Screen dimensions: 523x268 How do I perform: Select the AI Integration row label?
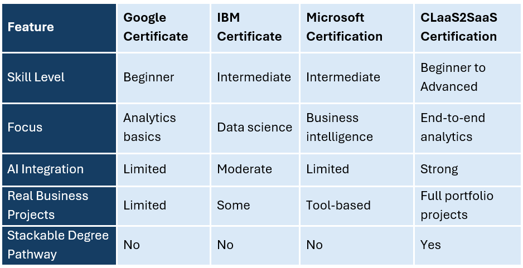(59, 170)
